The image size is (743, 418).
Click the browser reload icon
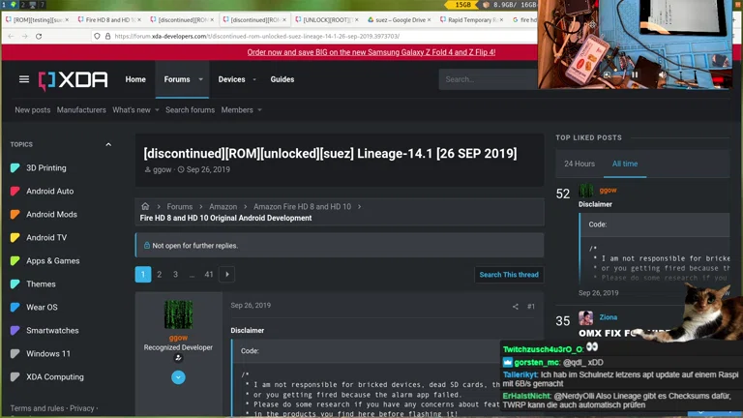38,36
